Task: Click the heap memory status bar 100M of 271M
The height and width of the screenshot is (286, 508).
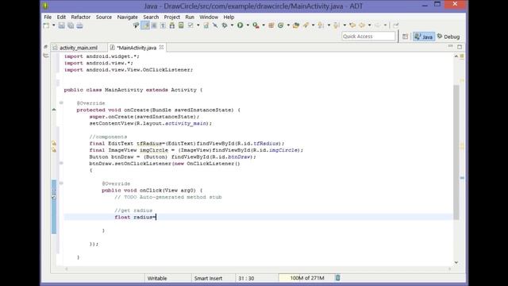Action: [307, 278]
